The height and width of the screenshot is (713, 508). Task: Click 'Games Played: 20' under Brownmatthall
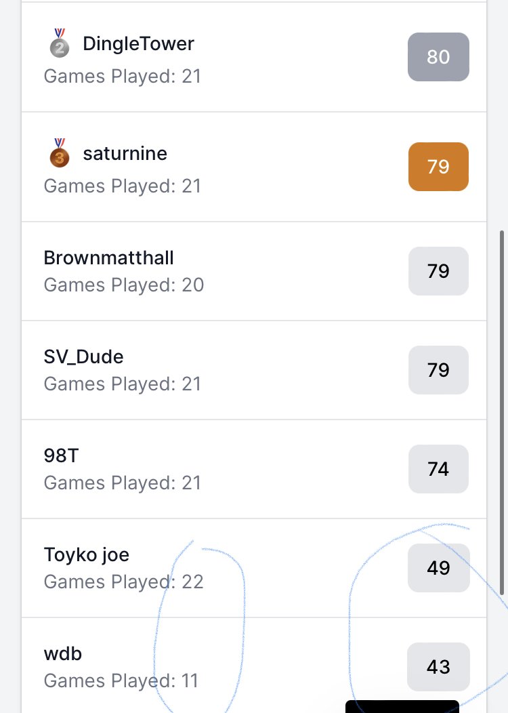(x=123, y=285)
